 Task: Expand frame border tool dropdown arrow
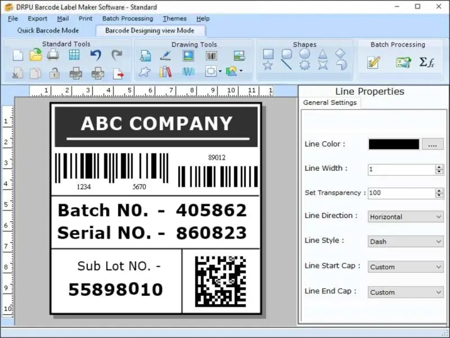click(x=220, y=71)
